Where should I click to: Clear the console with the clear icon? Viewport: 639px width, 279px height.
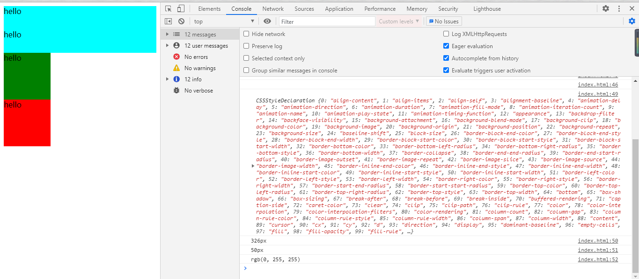pyautogui.click(x=181, y=21)
